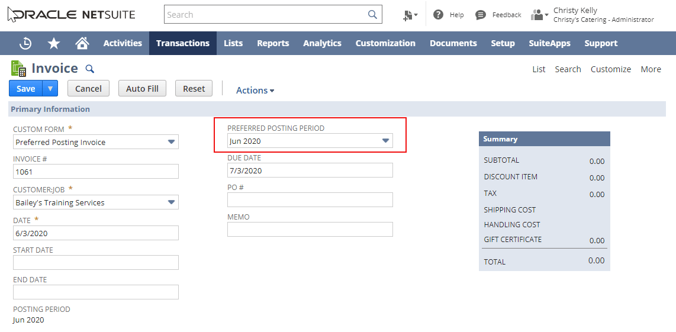Click the Primary Information section header

coord(337,109)
